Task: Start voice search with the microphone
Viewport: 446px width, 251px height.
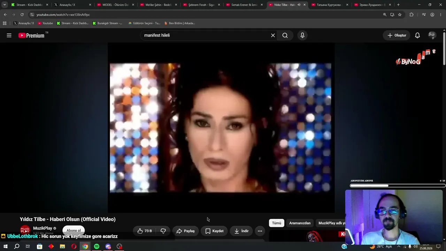Action: 302,35
